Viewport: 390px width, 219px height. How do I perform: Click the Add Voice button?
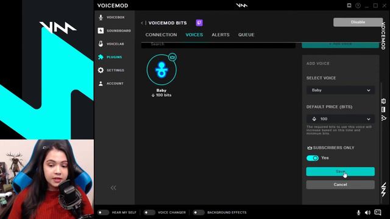[340, 44]
